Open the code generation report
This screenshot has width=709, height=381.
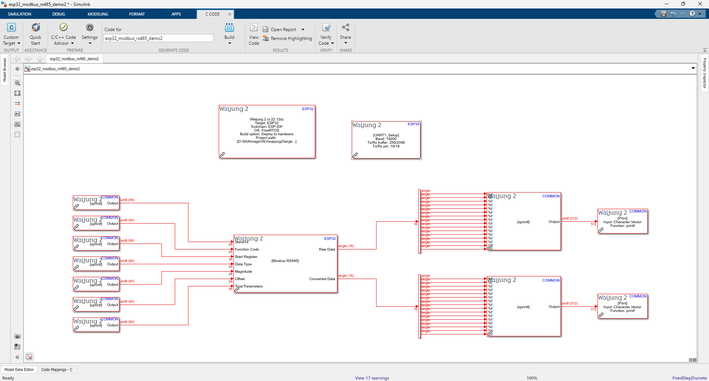coord(279,30)
